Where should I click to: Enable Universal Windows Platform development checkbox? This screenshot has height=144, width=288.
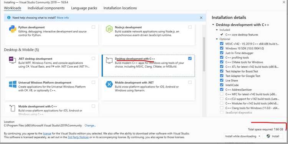(x=93, y=82)
